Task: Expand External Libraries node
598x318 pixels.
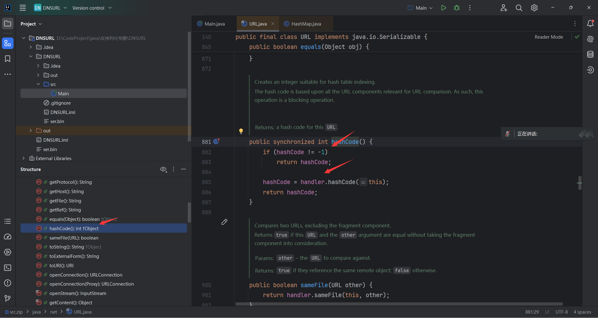Action: [x=24, y=158]
